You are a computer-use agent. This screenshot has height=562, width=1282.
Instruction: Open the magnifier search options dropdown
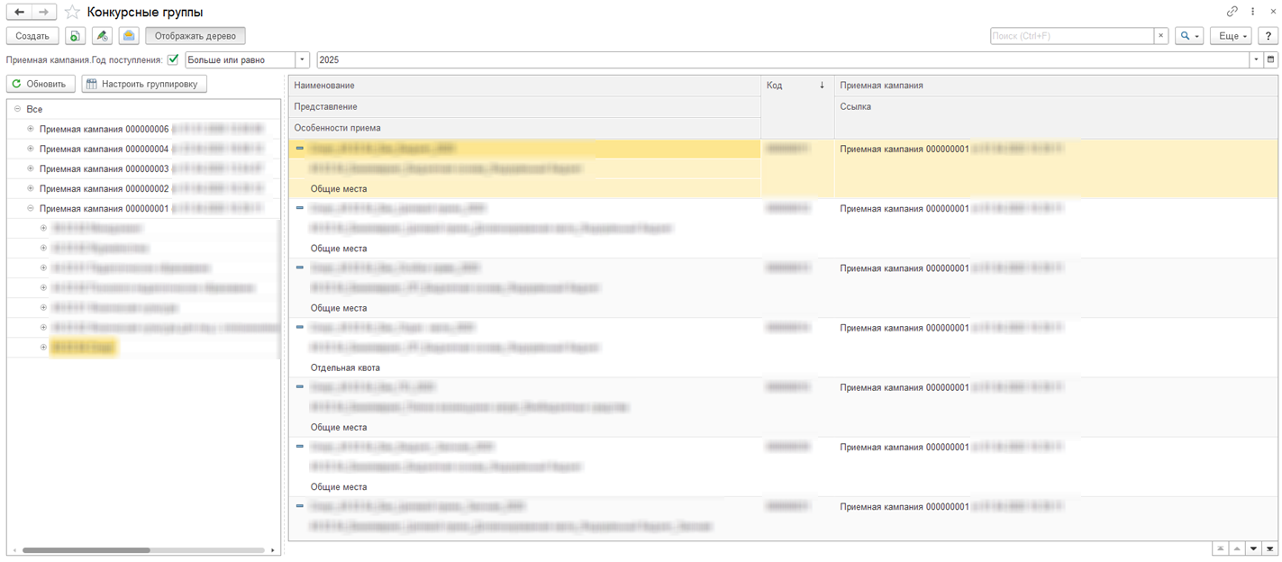point(1189,36)
